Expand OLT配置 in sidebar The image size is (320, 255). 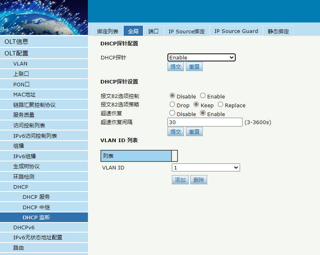(44, 53)
